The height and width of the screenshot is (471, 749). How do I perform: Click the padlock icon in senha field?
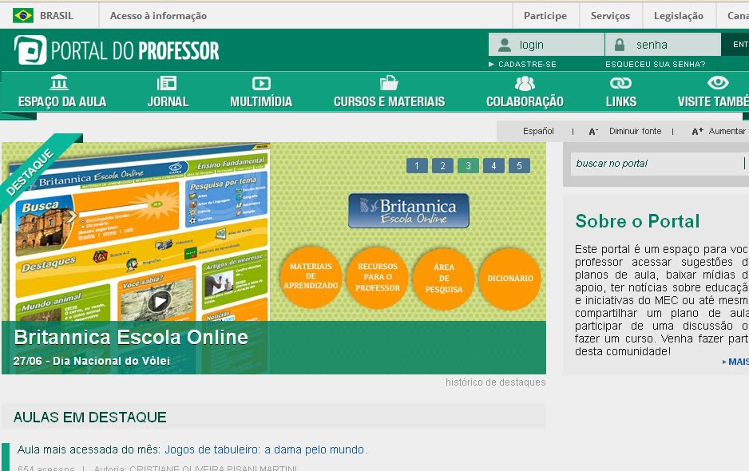click(620, 45)
